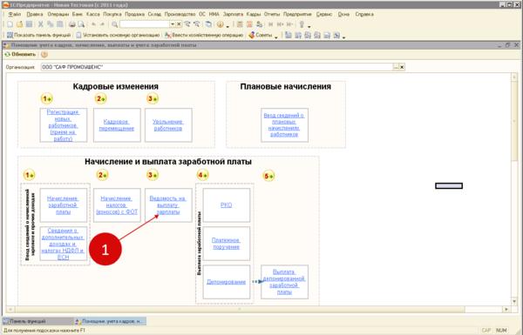Viewport: 523px width, 335px height.
Task: Click the horizontal scrollbar right arrow
Action: [x=506, y=310]
